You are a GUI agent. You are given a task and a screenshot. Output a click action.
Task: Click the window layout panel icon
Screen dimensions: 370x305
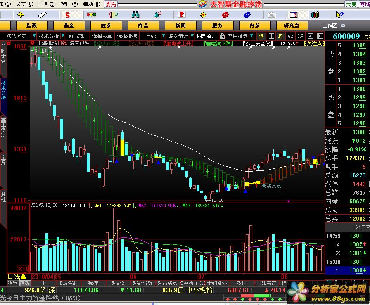(x=294, y=15)
